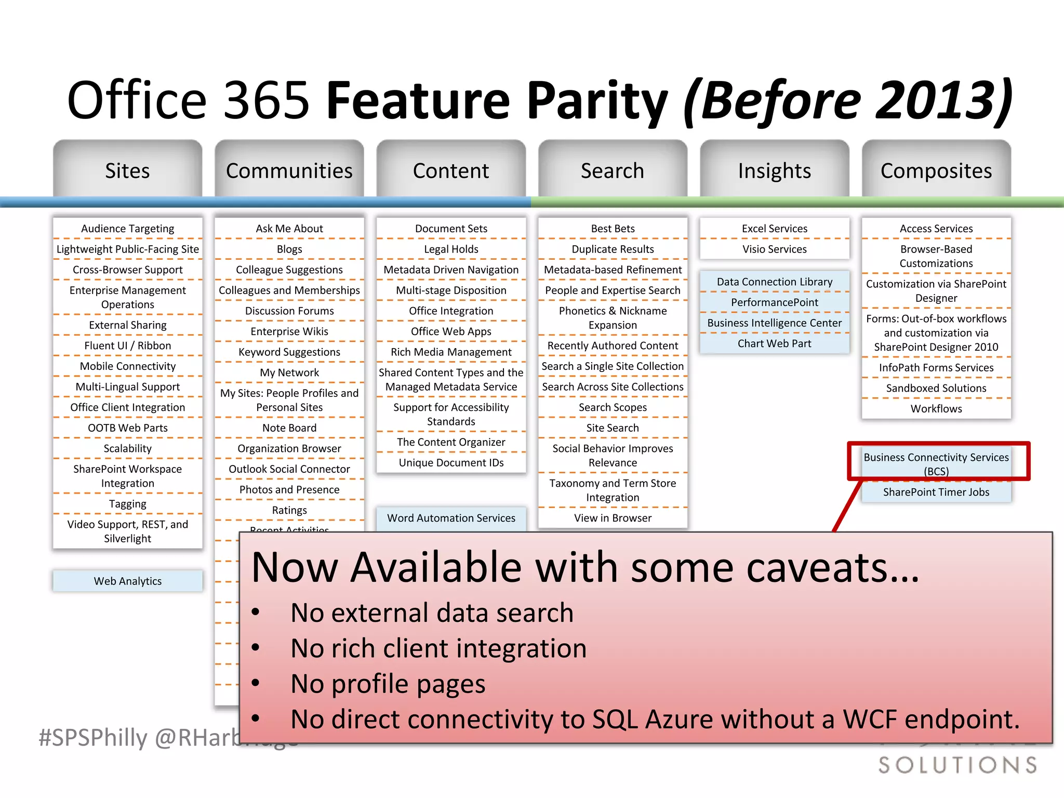1064x798 pixels.
Task: Select Organization Browser
Action: (289, 448)
